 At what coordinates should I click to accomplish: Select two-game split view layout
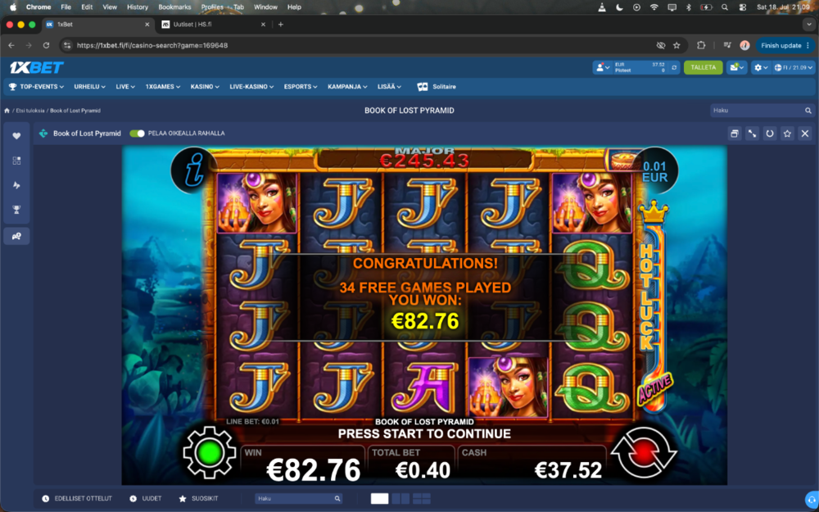pos(400,498)
